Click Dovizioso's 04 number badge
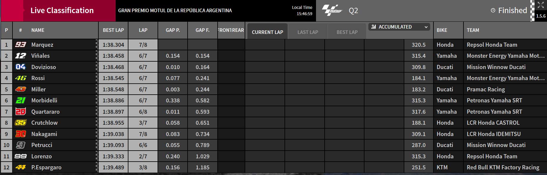The image size is (547, 175). pyautogui.click(x=21, y=67)
